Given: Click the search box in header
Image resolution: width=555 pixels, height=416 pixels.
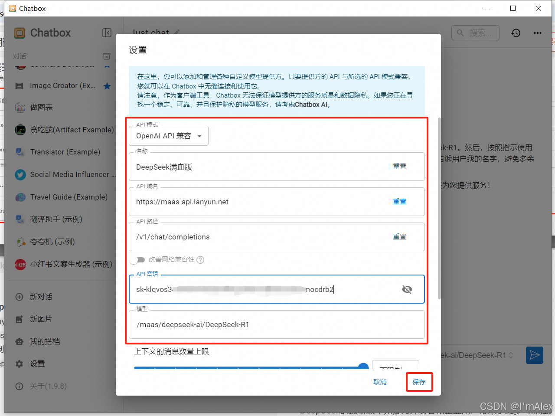Looking at the screenshot, I should click(x=475, y=33).
